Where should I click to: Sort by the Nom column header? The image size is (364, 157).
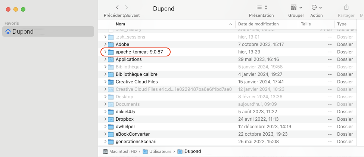tap(168, 24)
